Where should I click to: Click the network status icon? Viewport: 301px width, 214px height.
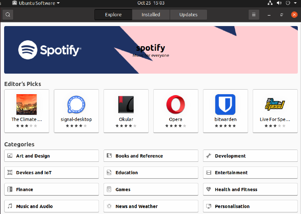pyautogui.click(x=270, y=3)
